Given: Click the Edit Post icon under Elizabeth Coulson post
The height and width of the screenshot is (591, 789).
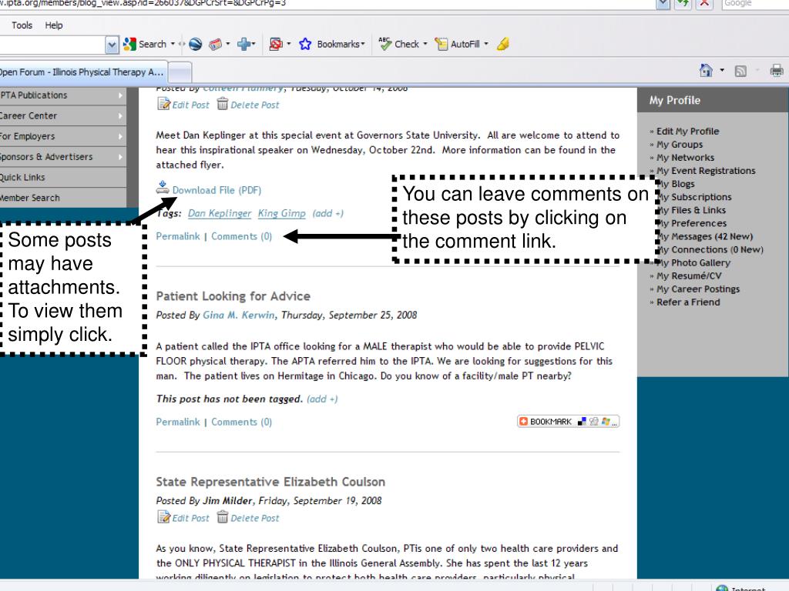Looking at the screenshot, I should (x=163, y=516).
